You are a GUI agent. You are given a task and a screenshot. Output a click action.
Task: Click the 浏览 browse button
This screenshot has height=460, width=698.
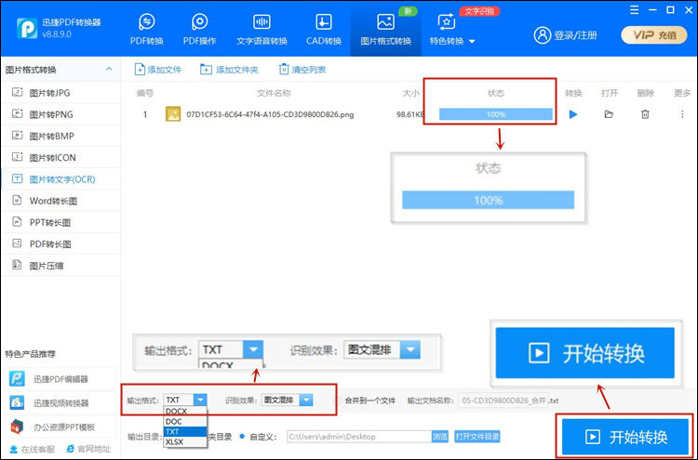(x=440, y=437)
